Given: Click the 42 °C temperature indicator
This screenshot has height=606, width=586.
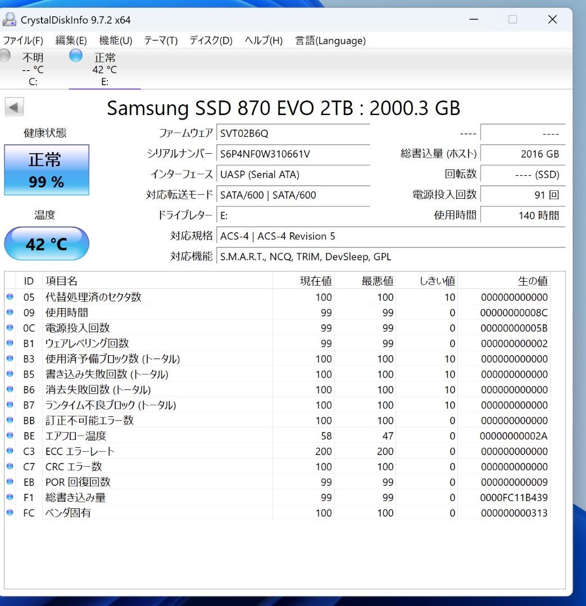Looking at the screenshot, I should pyautogui.click(x=47, y=243).
